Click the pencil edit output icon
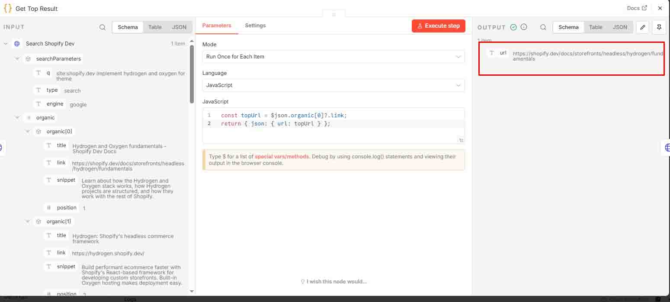This screenshot has width=670, height=302. coord(643,27)
